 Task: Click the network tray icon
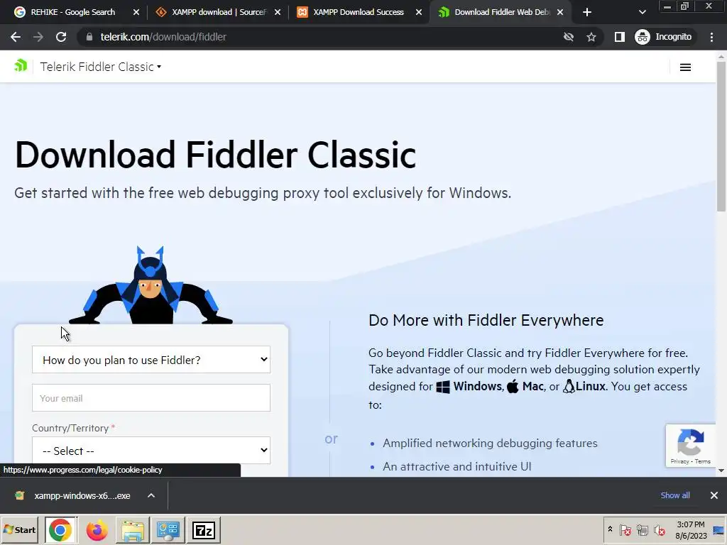tap(642, 529)
